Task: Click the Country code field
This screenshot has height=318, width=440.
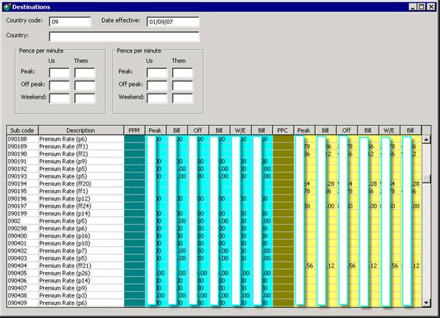Action: click(x=70, y=22)
